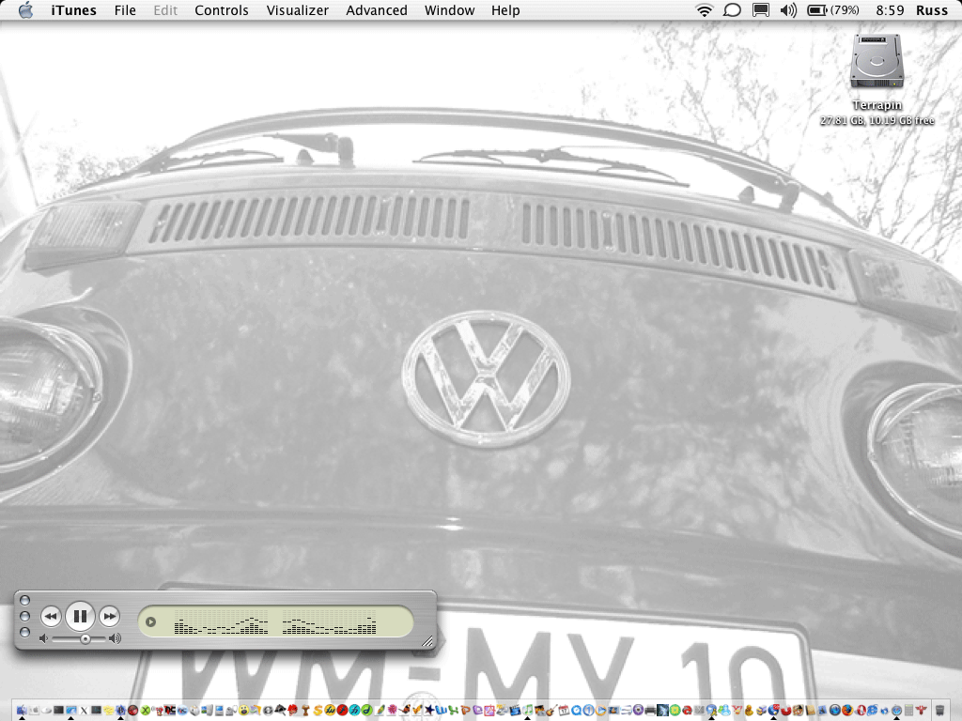This screenshot has height=721, width=962.
Task: Open the Advanced menu
Action: coord(377,10)
